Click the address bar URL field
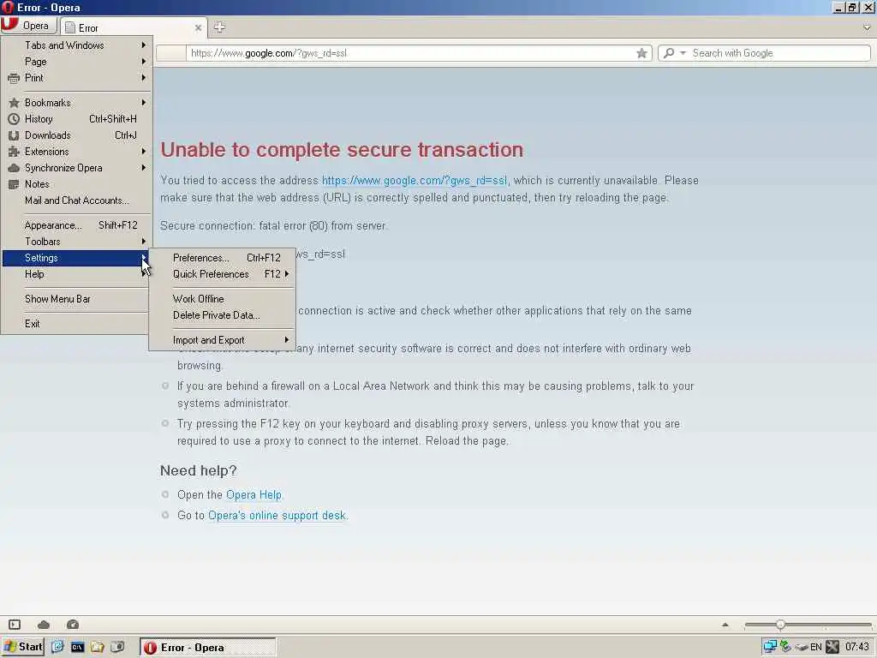The height and width of the screenshot is (658, 877). coord(411,53)
